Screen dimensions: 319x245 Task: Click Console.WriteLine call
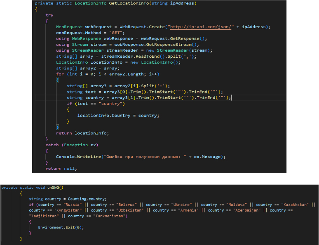(x=79, y=157)
